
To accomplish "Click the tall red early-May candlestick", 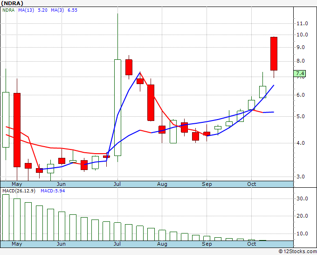I will pyautogui.click(x=17, y=130).
